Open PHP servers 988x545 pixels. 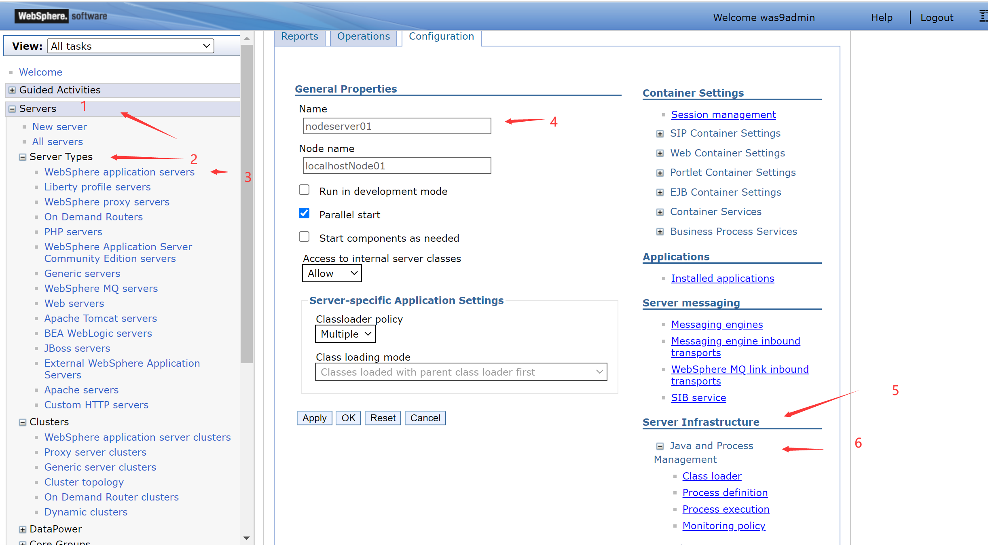click(73, 232)
